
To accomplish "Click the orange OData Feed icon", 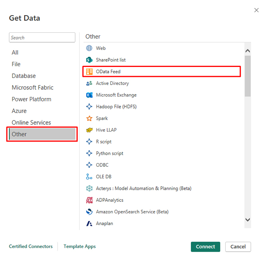I will 89,71.
